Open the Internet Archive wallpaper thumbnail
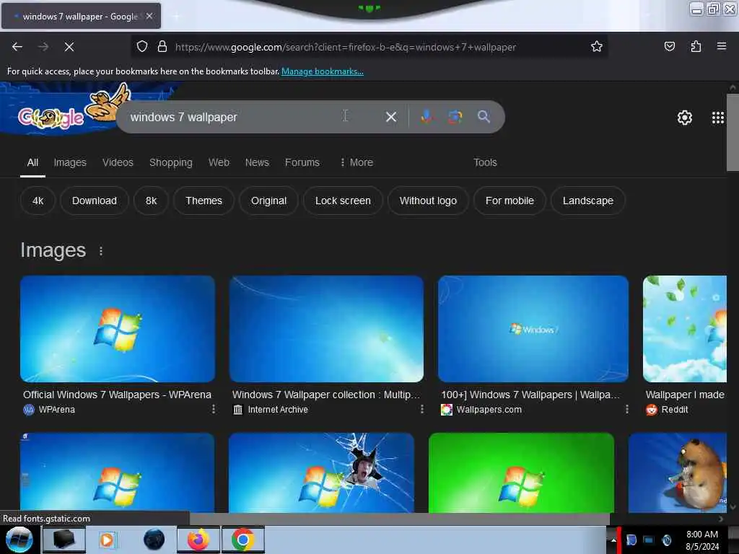 pyautogui.click(x=326, y=329)
